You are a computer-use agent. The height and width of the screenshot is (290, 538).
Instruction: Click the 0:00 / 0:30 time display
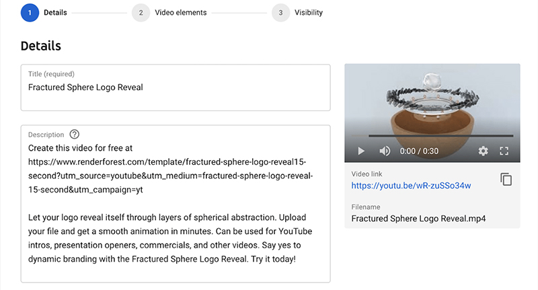click(419, 151)
